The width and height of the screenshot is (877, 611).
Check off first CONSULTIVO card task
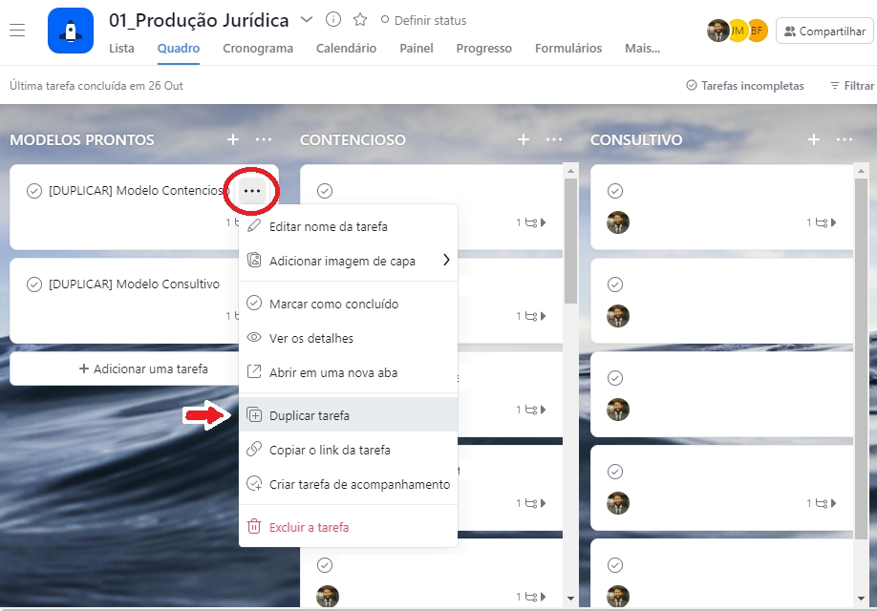coord(615,191)
